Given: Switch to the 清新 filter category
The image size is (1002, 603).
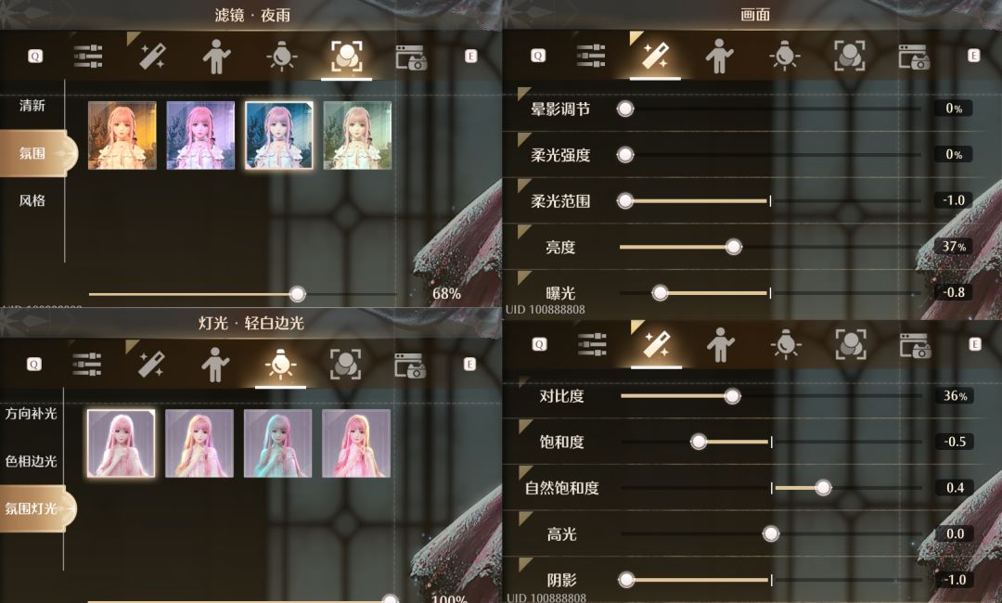Looking at the screenshot, I should [32, 106].
